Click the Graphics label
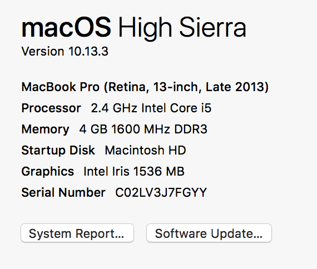This screenshot has height=269, width=317. (48, 172)
